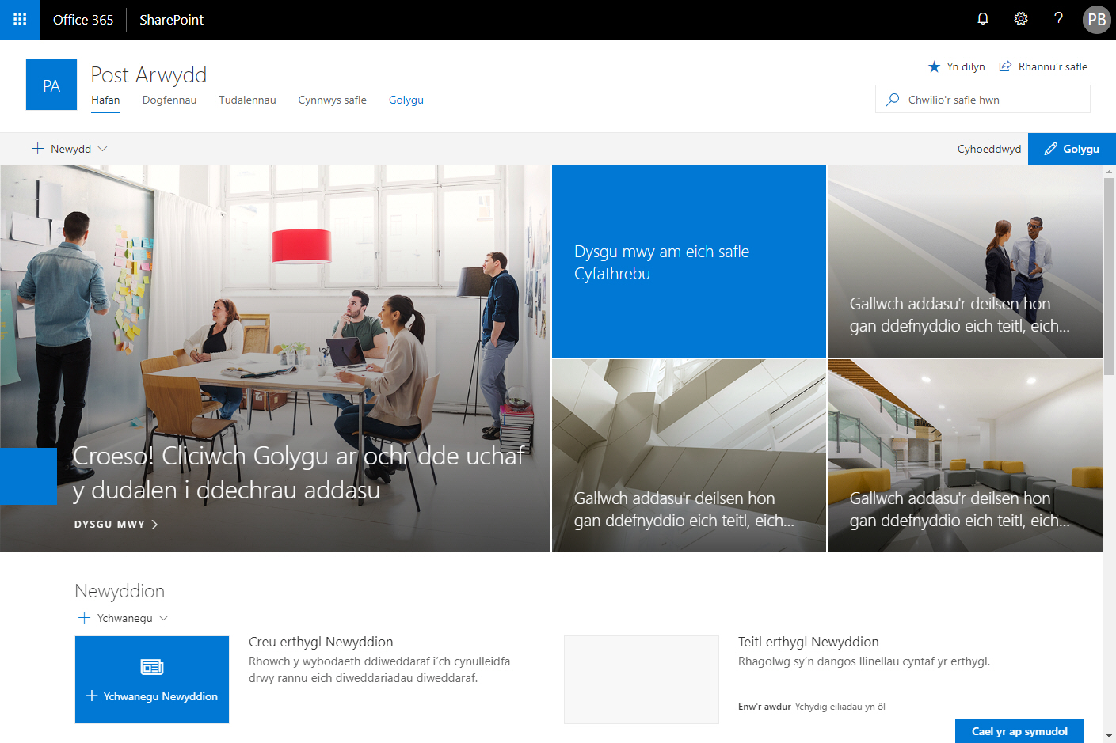Screen dimensions: 1116x743
Task: Open the PB profile avatar
Action: (x=1096, y=20)
